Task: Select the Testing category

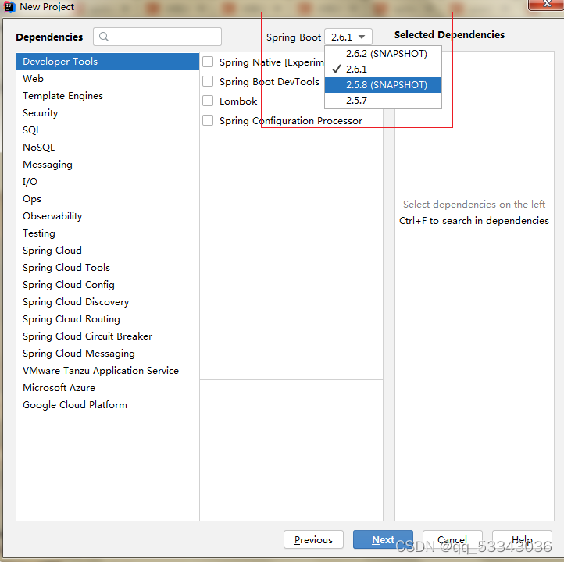Action: 108,233
